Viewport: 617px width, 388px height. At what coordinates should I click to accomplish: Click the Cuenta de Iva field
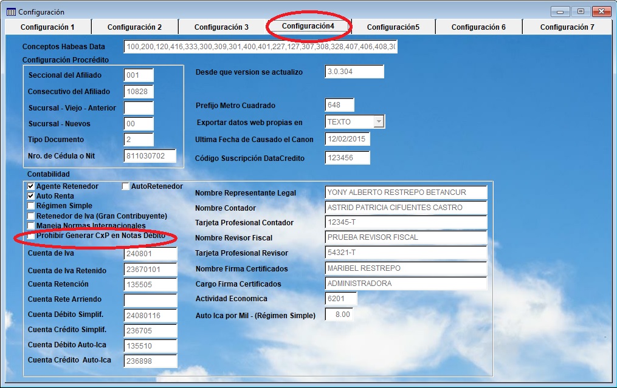pos(150,254)
